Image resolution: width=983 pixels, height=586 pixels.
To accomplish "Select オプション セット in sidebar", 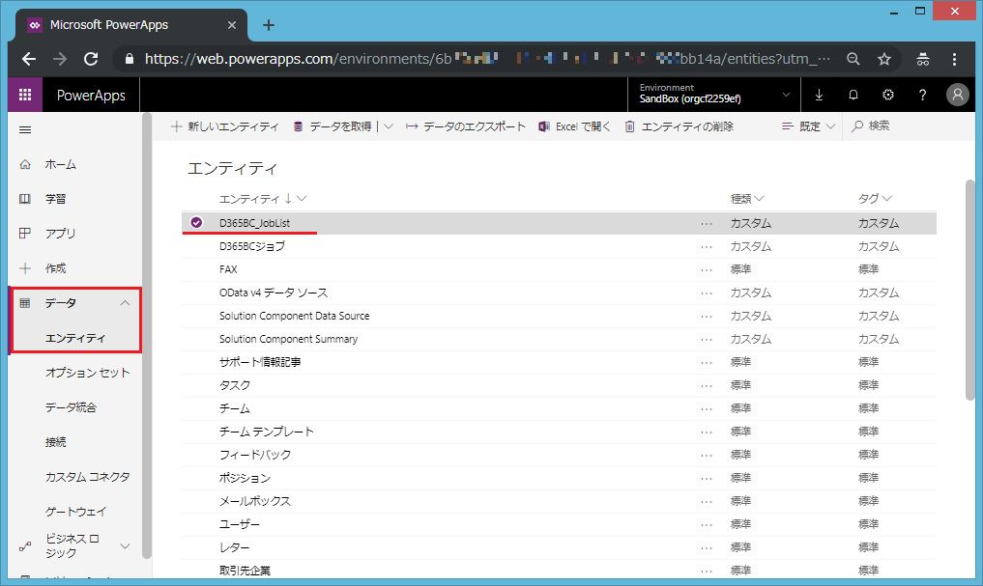I will (87, 373).
